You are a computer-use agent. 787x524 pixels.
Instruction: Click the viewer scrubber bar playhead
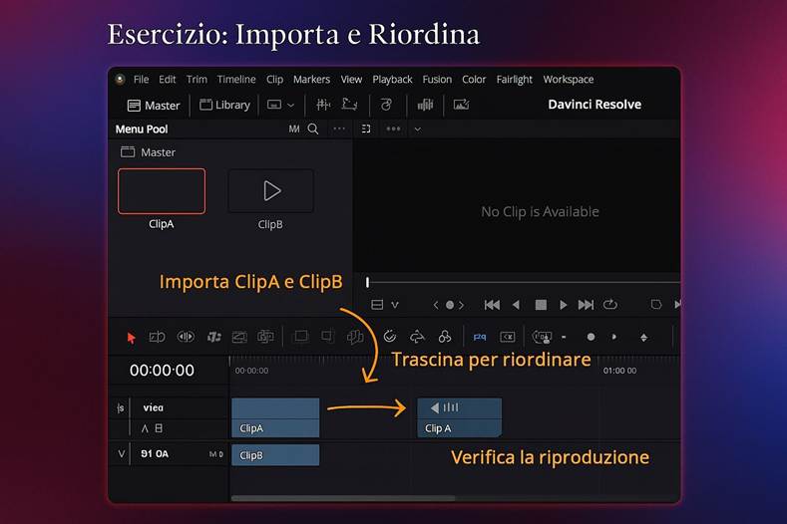[367, 283]
